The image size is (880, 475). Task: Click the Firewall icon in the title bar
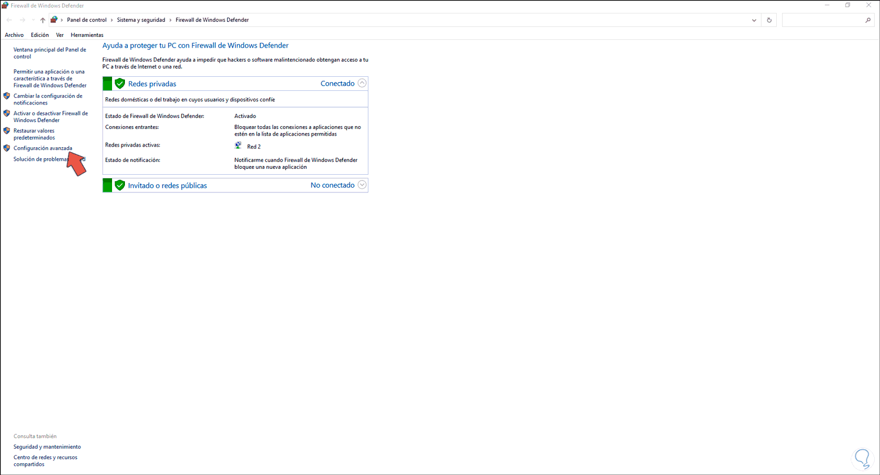(5, 5)
